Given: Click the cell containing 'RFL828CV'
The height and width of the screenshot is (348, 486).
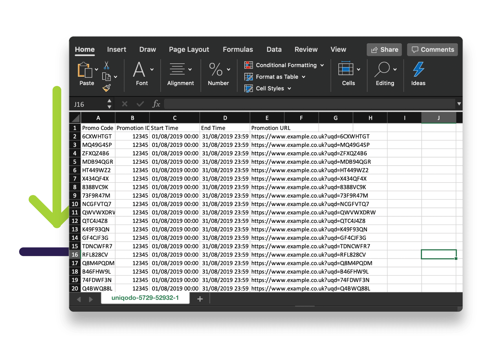Looking at the screenshot, I should coord(98,255).
